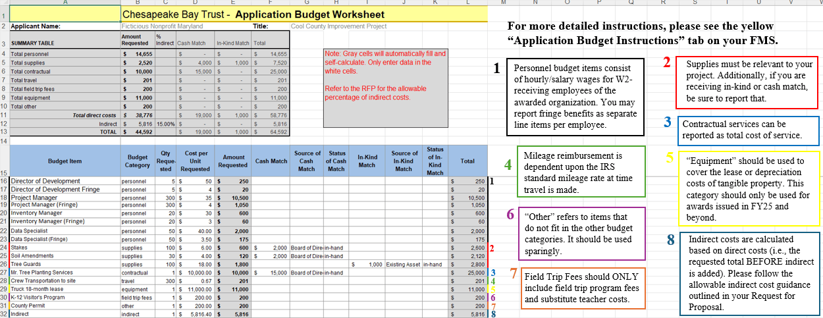The width and height of the screenshot is (823, 318).
Task: Select the 'Amount Requested' table header cell
Action: click(234, 161)
